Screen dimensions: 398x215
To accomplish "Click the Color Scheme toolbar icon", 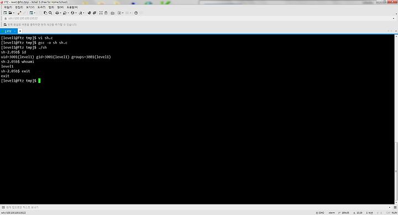I will [65, 13].
